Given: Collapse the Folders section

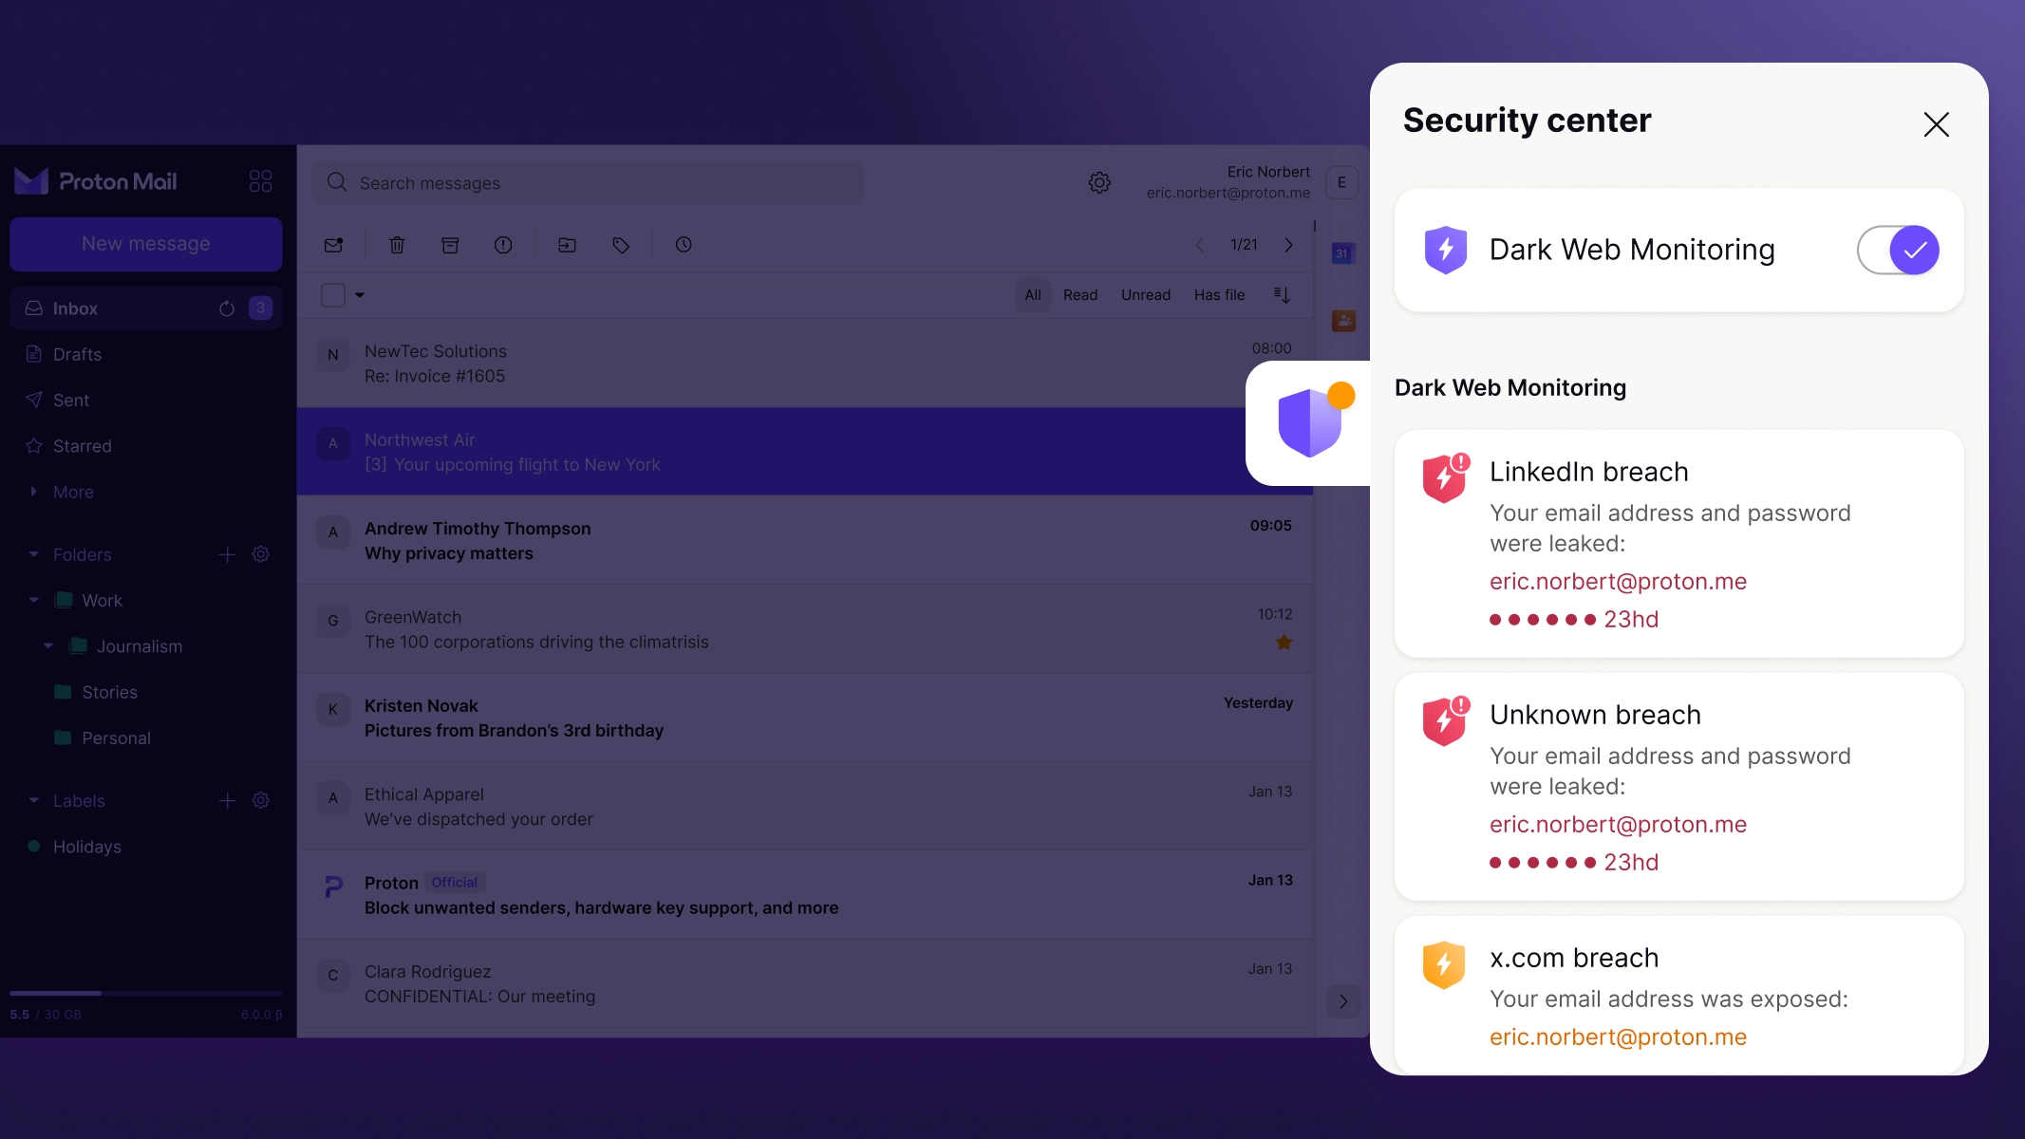Looking at the screenshot, I should 34,554.
